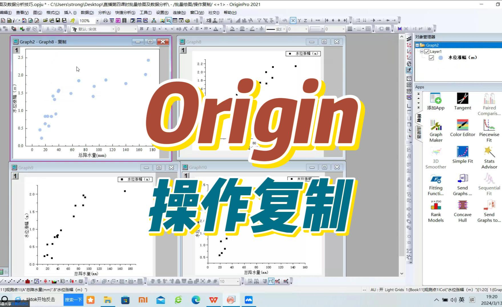Toggle italic text formatting

(148, 29)
